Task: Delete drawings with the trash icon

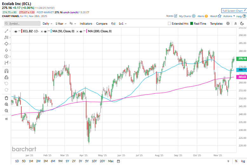Action: (6, 98)
